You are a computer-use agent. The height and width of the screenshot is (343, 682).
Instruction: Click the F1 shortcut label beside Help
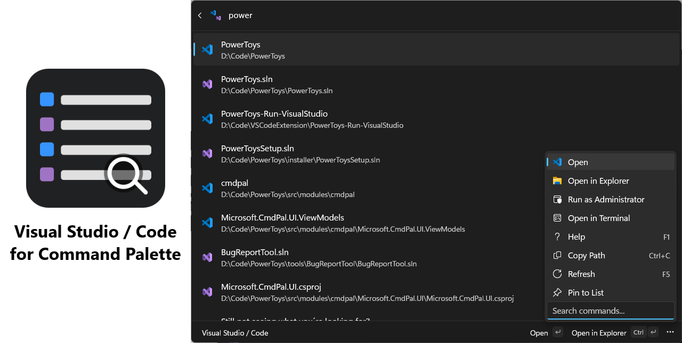[x=667, y=237]
